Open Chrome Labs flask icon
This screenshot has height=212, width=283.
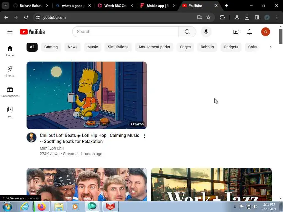click(x=237, y=17)
